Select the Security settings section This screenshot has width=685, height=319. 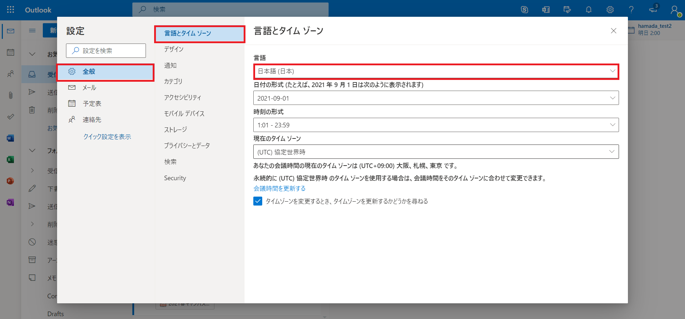tap(175, 178)
